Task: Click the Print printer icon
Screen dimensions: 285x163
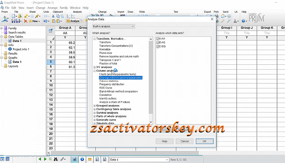Action: click(217, 16)
